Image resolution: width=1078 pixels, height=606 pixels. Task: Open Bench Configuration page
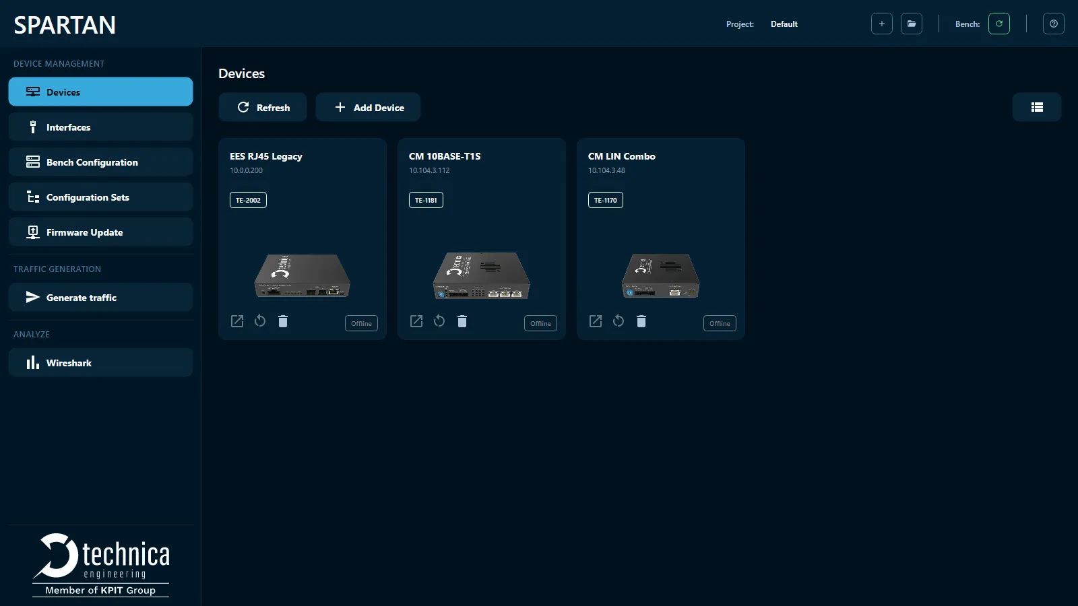pos(100,162)
